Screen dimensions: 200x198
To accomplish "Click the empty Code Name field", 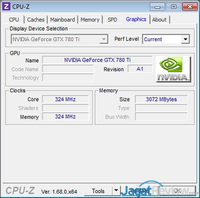I will tap(68, 69).
